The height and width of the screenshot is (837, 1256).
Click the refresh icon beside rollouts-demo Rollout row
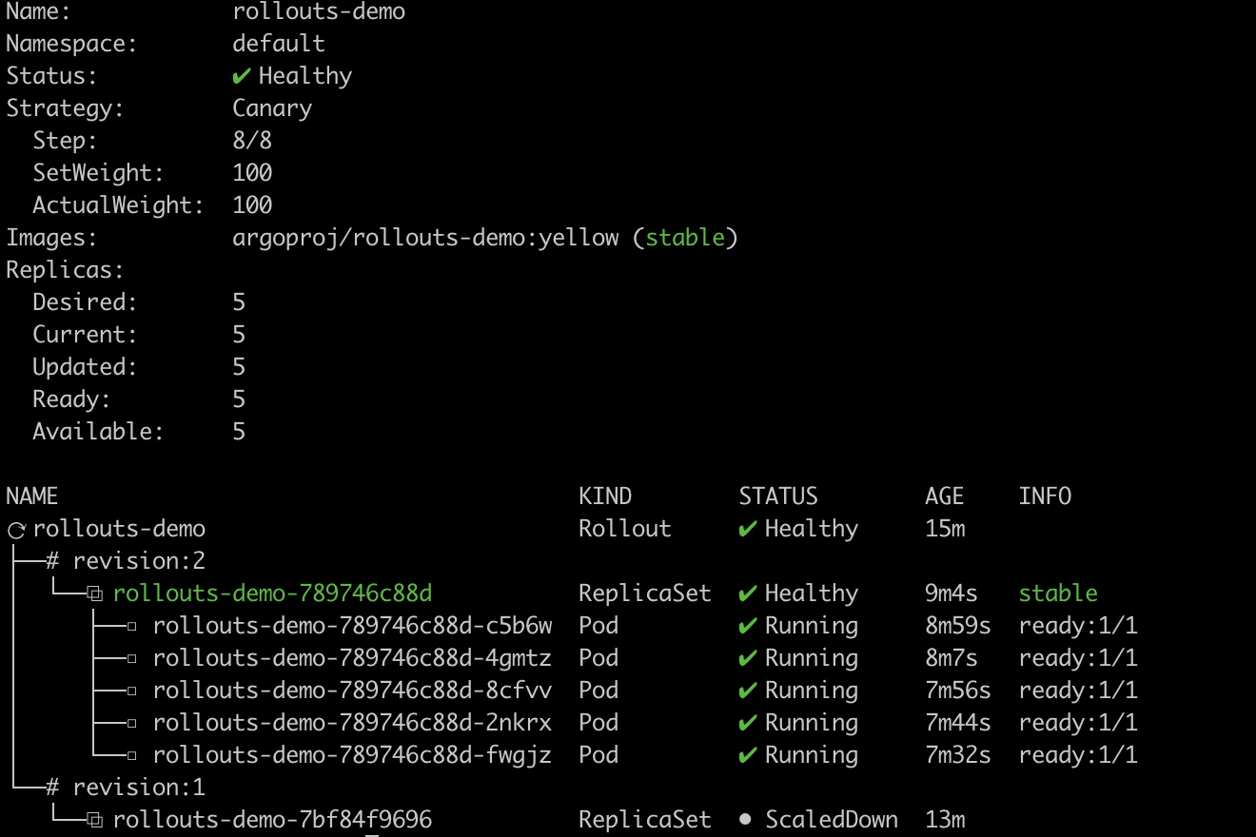[x=15, y=530]
